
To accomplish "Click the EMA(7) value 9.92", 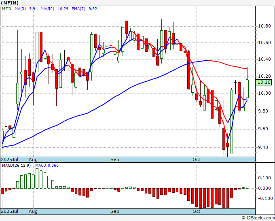I will (x=93, y=9).
